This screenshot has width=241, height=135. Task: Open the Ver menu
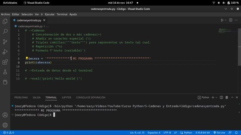37,14
